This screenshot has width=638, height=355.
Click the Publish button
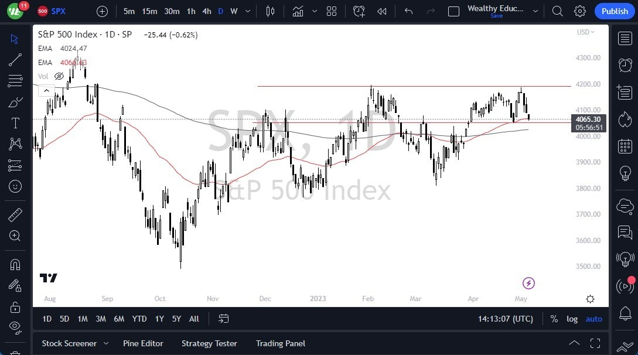coord(614,11)
